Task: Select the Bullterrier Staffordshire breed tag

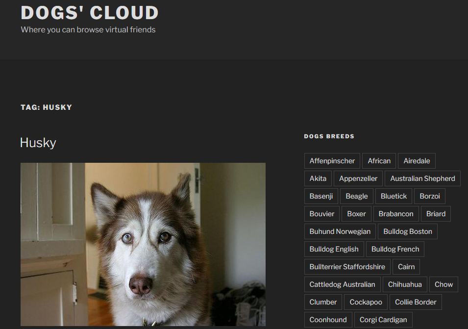Action: pos(347,266)
